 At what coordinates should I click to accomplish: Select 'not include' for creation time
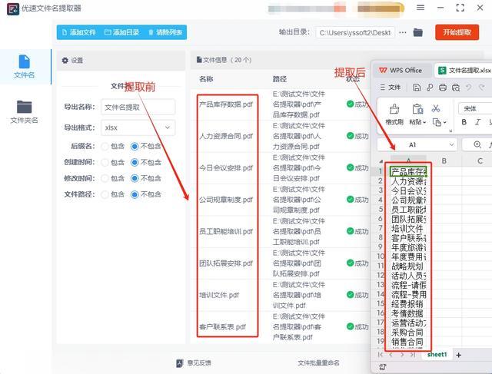pyautogui.click(x=135, y=162)
